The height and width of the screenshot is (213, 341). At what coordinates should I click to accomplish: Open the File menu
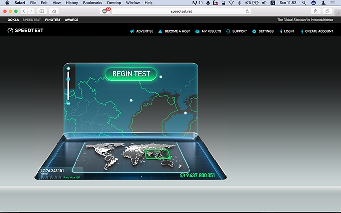click(33, 3)
